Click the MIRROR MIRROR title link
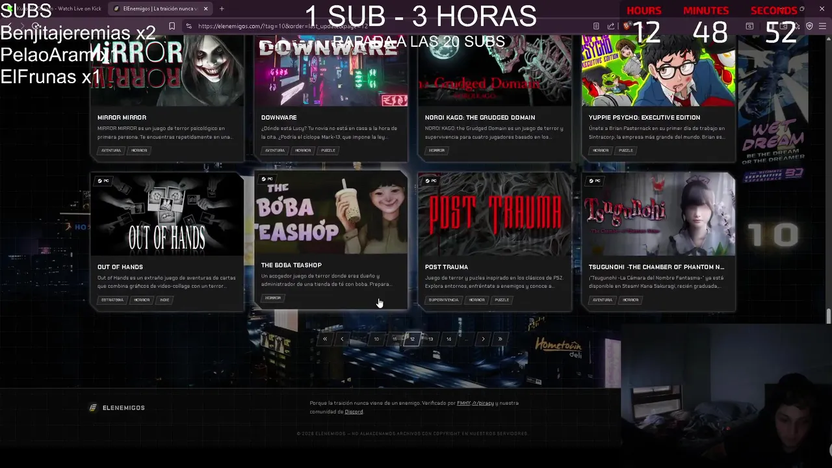The height and width of the screenshot is (468, 832). pyautogui.click(x=122, y=118)
